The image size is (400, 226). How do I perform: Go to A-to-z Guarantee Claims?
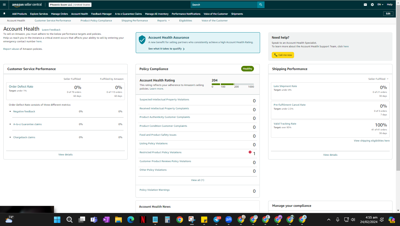(x=129, y=14)
